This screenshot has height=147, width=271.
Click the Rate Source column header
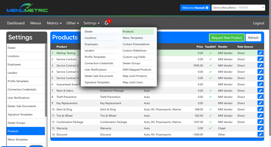pyautogui.click(x=245, y=47)
